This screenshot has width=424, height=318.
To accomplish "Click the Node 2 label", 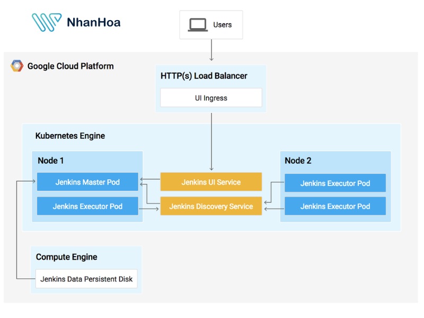I will [298, 161].
